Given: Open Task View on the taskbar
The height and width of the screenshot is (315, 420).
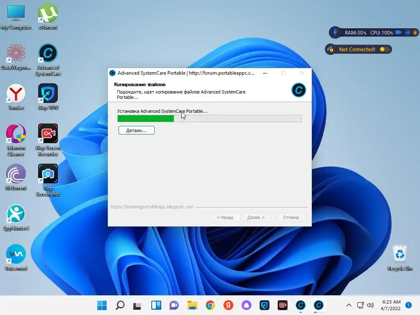Looking at the screenshot, I should (x=138, y=305).
